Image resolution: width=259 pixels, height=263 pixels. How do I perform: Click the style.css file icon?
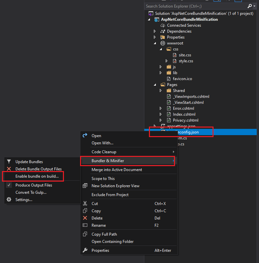[175, 61]
